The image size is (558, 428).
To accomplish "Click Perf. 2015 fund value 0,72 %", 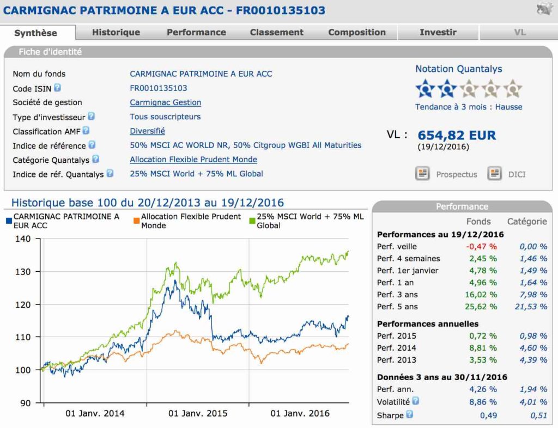I will click(483, 335).
